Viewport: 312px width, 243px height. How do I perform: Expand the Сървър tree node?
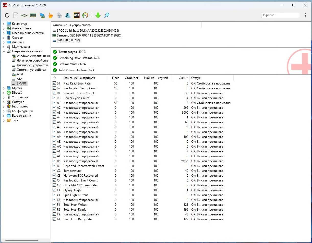tap(4, 38)
